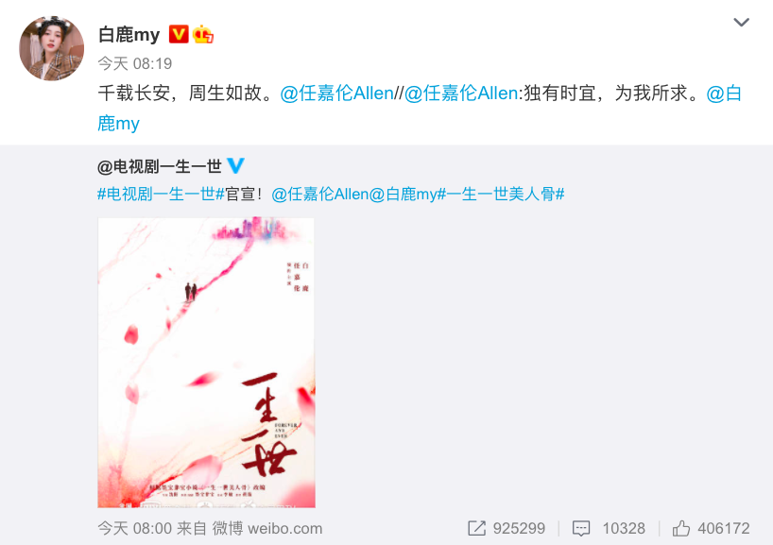
Task: Open the #电视剧一生一世# hashtag topic
Action: (162, 195)
